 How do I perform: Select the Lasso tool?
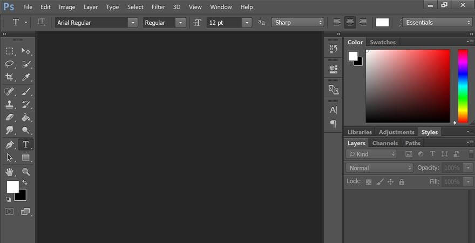click(10, 64)
